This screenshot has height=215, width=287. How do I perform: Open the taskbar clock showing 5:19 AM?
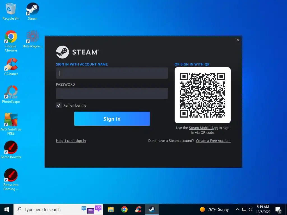263,209
